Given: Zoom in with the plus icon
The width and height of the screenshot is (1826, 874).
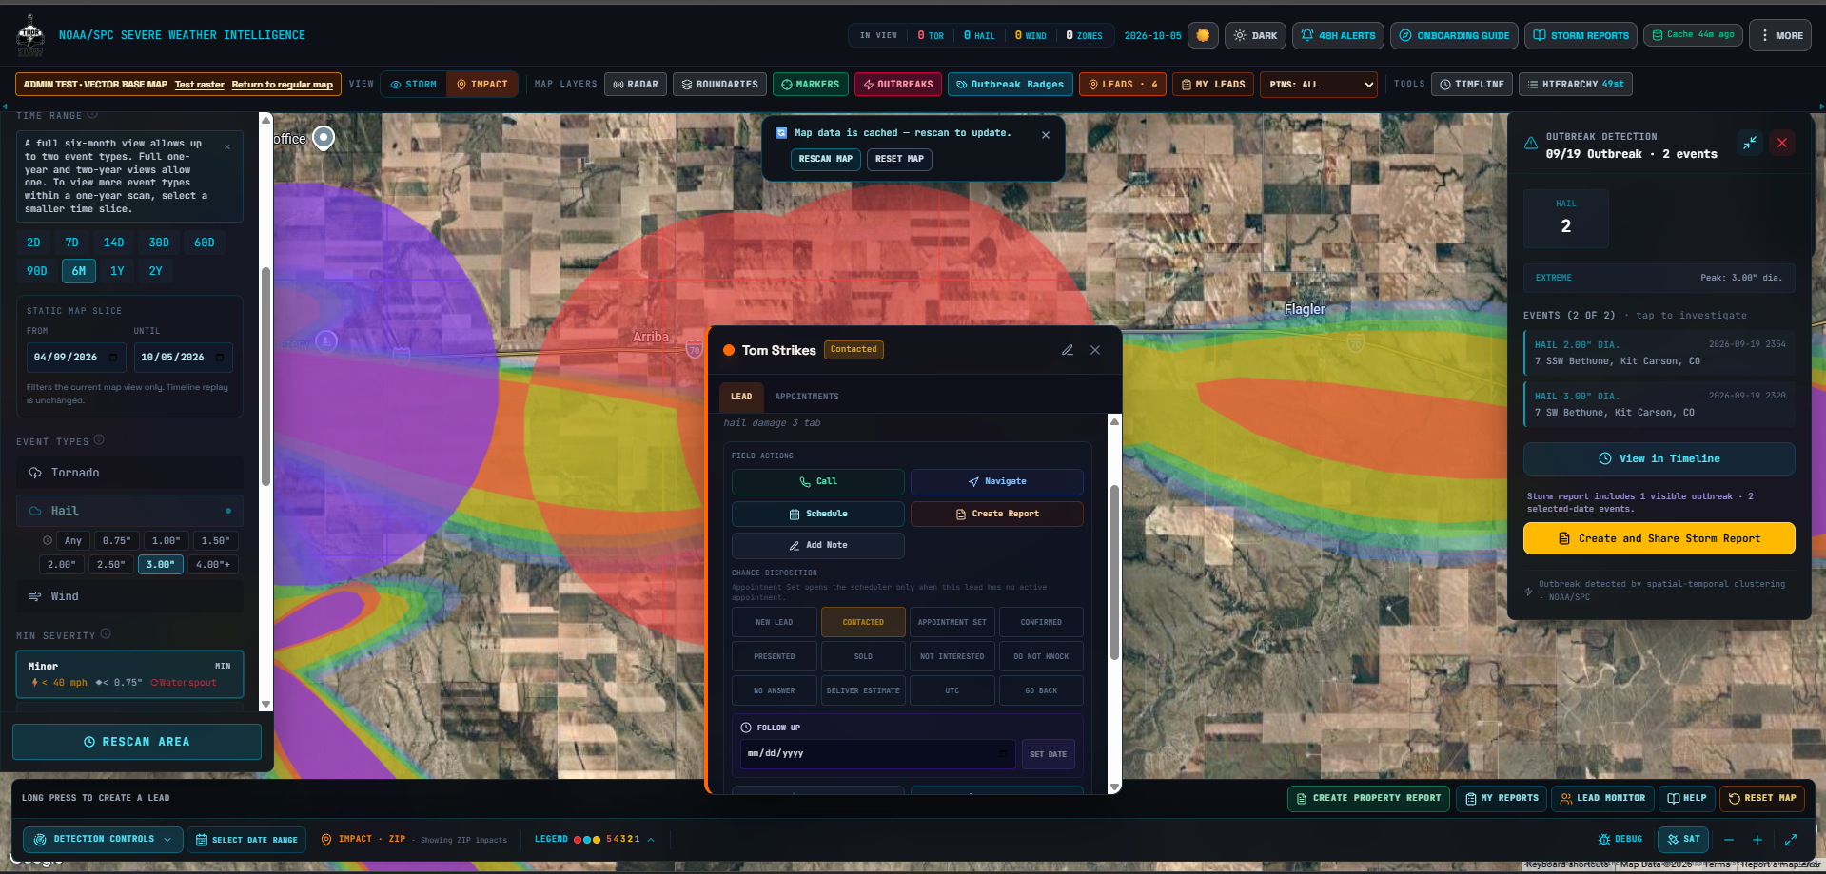Looking at the screenshot, I should coord(1757,840).
